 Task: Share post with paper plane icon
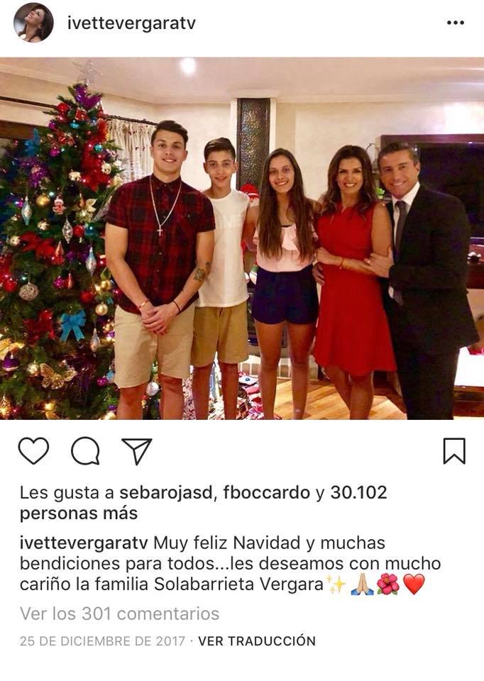[137, 451]
